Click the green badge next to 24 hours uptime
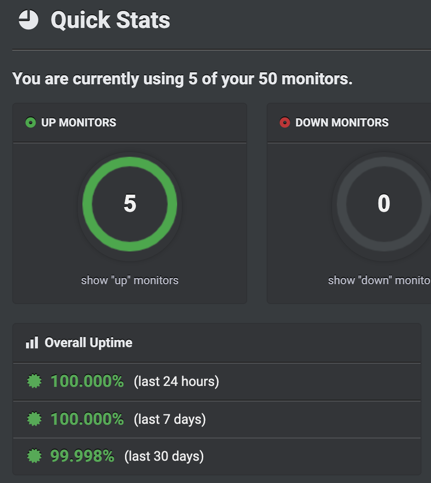The height and width of the screenshot is (483, 431). coord(35,381)
